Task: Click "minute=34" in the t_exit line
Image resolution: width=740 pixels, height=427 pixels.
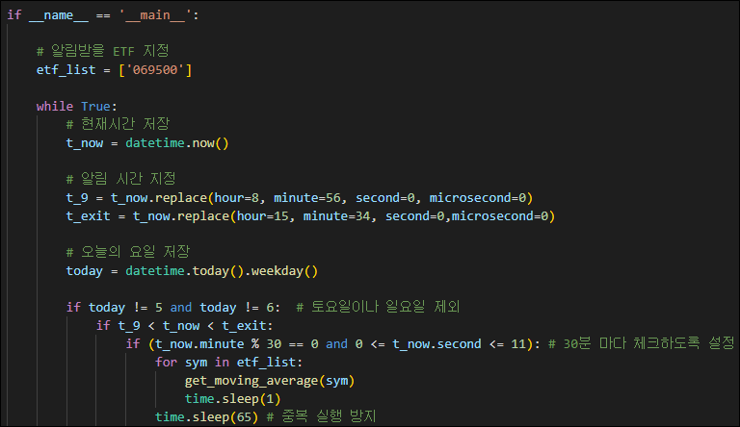Action: (336, 215)
